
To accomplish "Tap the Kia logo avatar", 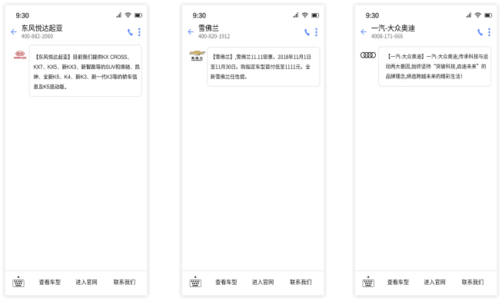I will pos(20,55).
